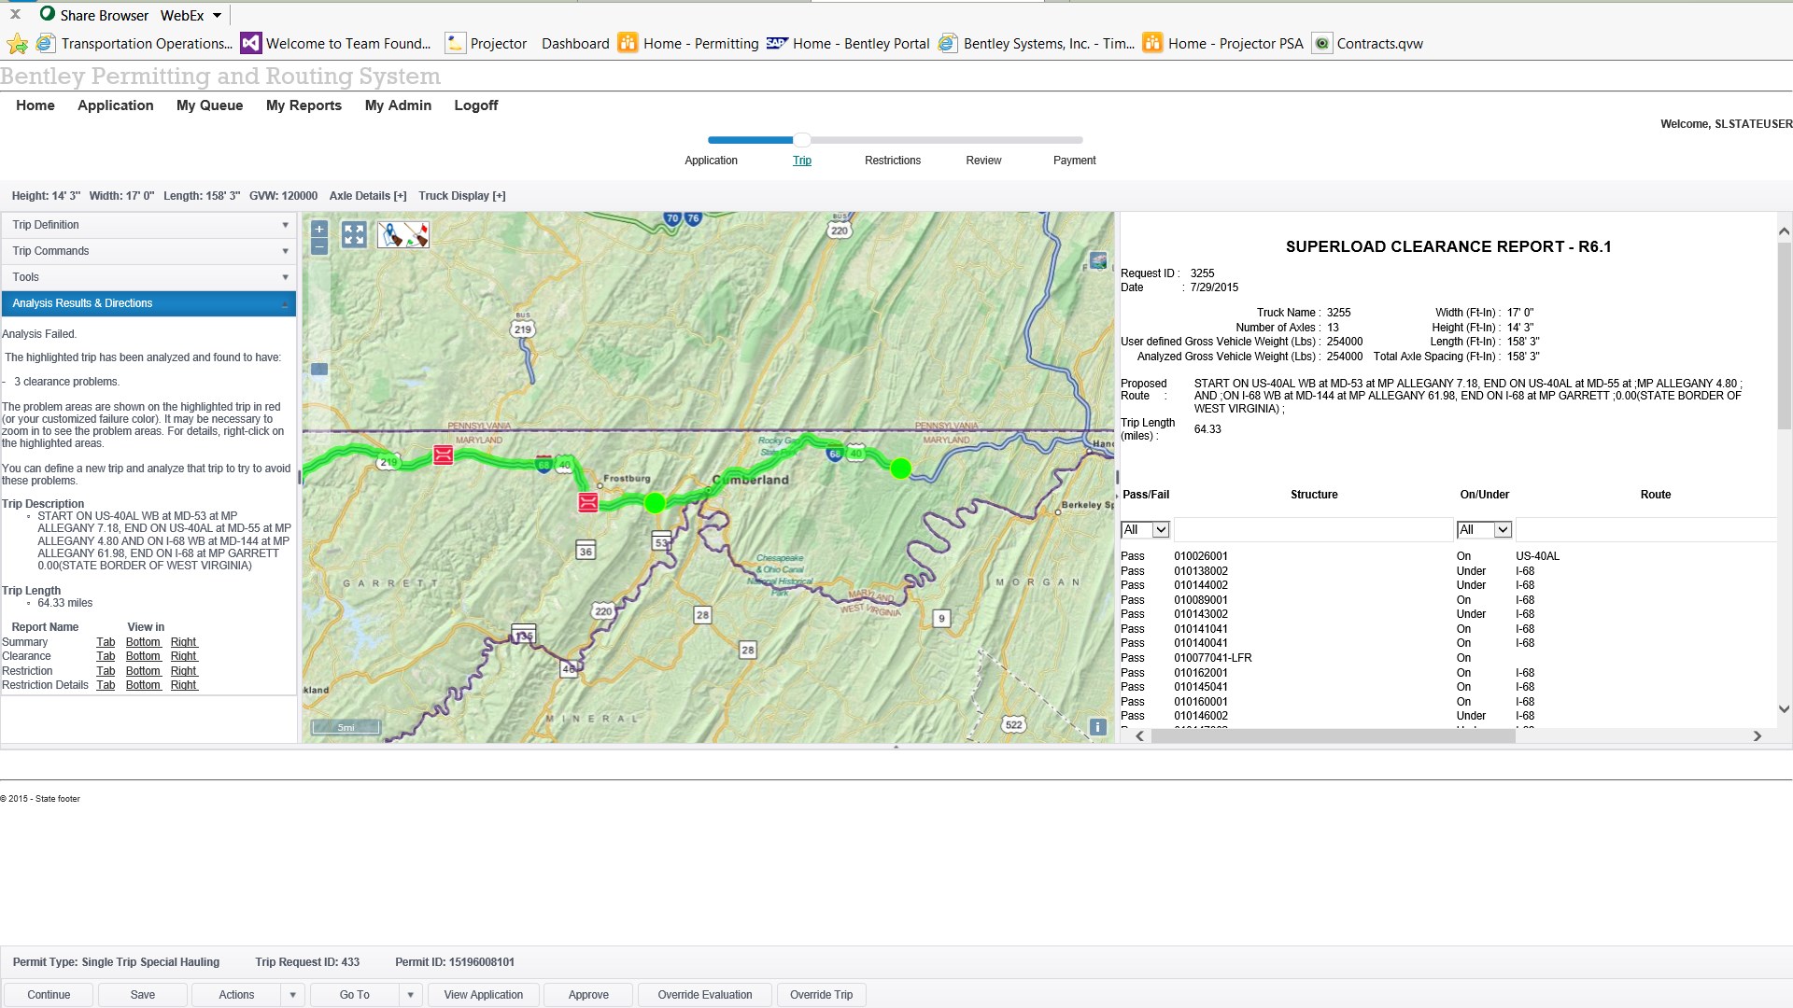Click the map zoom out minus button
Screen dimensions: 1793x1008
[319, 246]
